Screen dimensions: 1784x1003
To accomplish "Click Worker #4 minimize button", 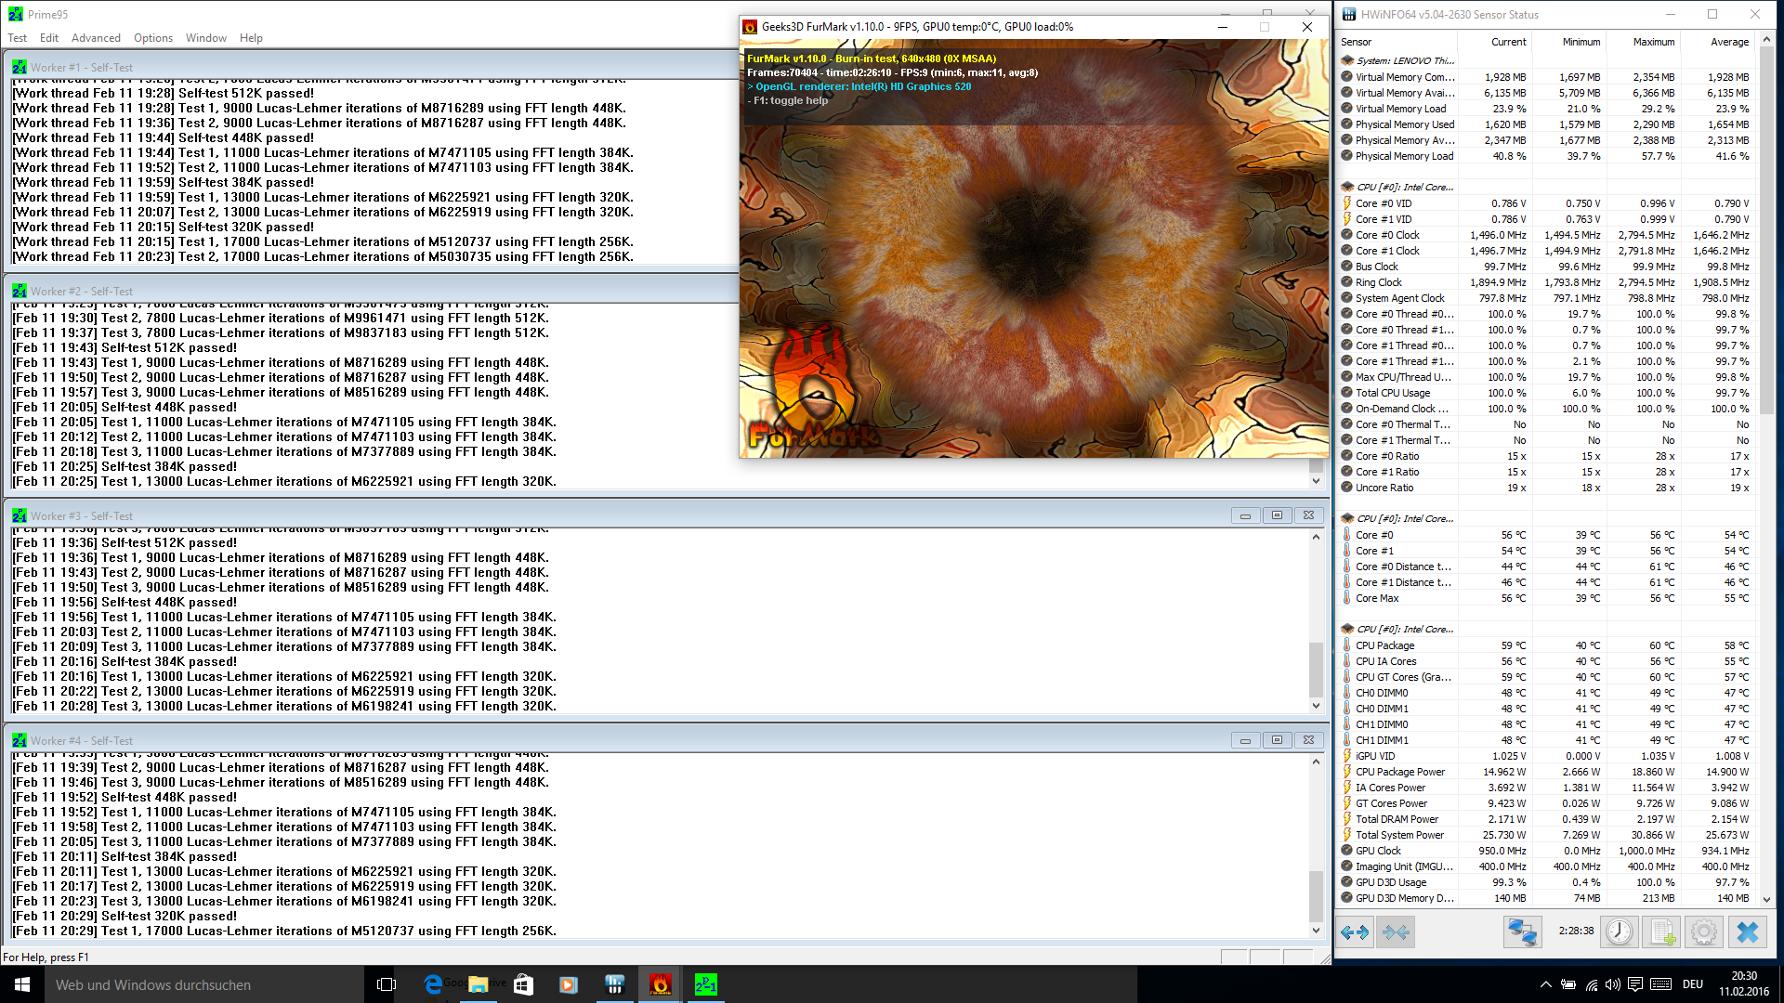I will 1245,740.
